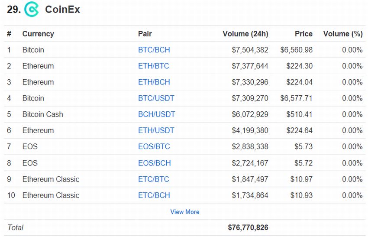Open the CoinEx exchange title
The height and width of the screenshot is (237, 368).
[x=62, y=10]
